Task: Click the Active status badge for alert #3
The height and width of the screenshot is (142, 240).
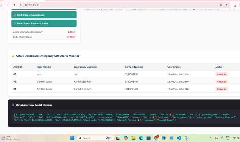Action: 222,74
